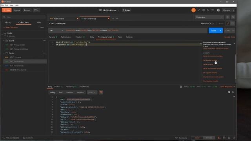The height and width of the screenshot is (141, 251).
Task: Open the settings gear in header
Action: 204,10
